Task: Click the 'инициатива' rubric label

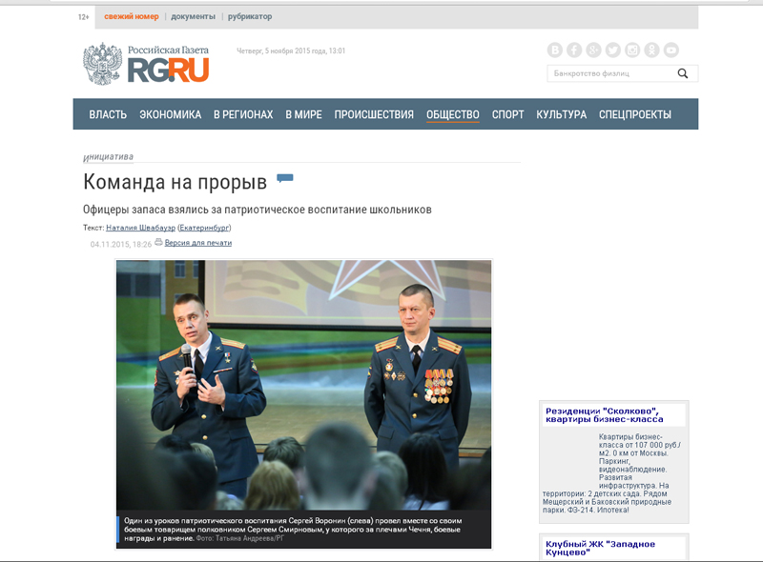Action: coord(108,156)
